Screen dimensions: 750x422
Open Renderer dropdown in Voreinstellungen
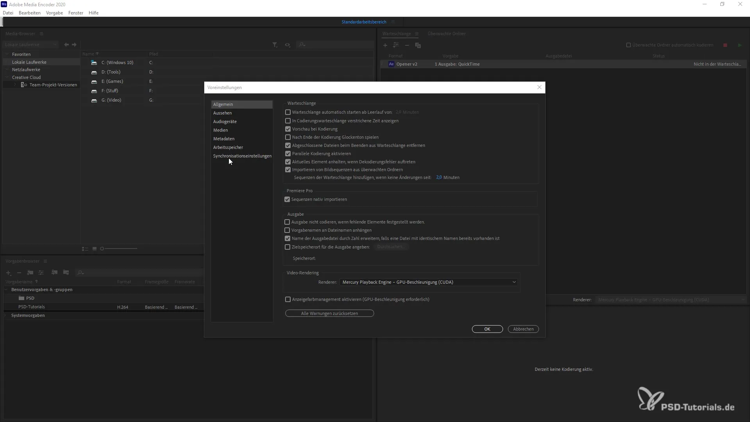429,282
